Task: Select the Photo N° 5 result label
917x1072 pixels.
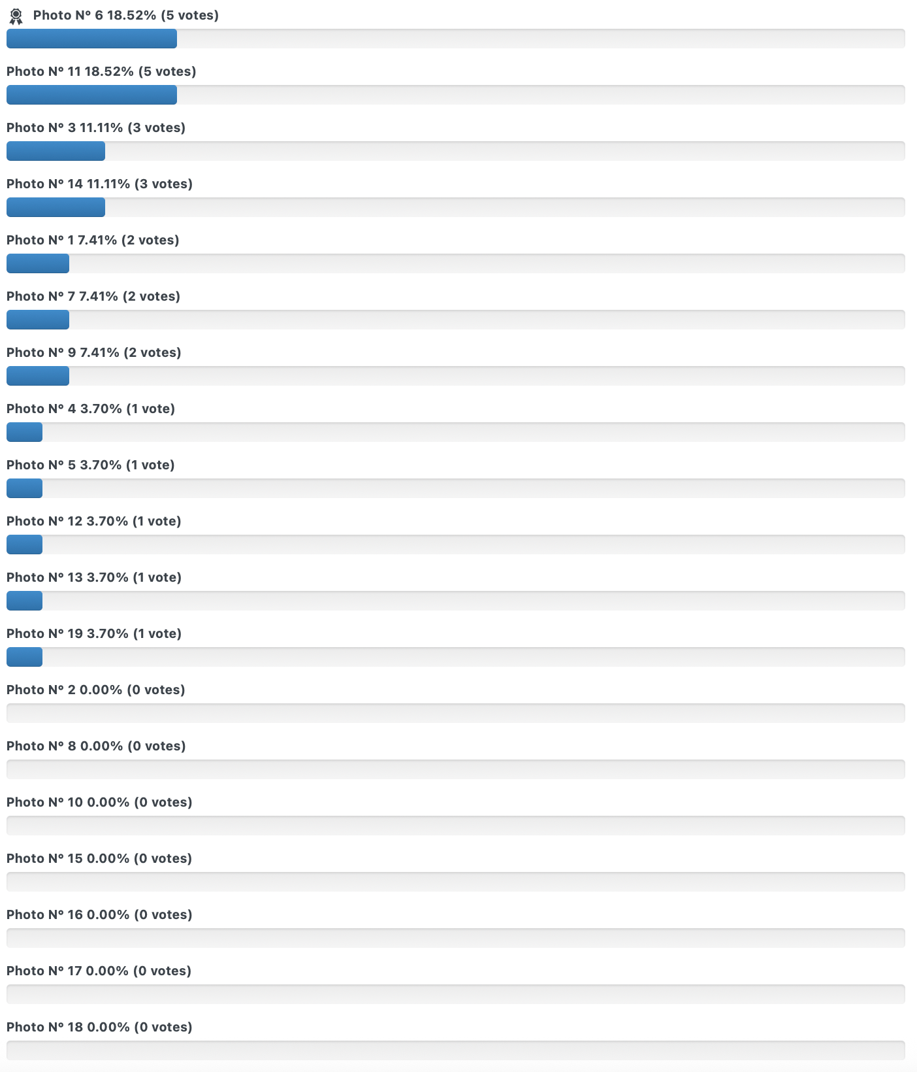Action: [x=91, y=465]
